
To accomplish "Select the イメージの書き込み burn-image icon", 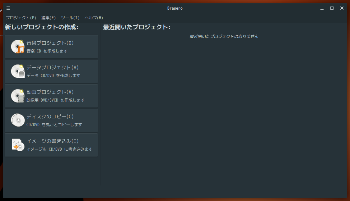I will pos(18,144).
